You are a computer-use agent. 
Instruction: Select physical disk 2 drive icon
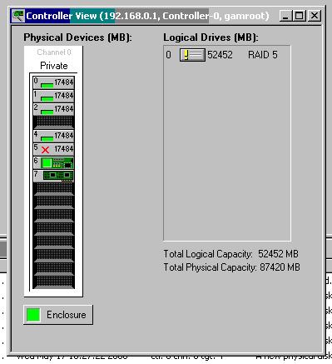click(47, 112)
